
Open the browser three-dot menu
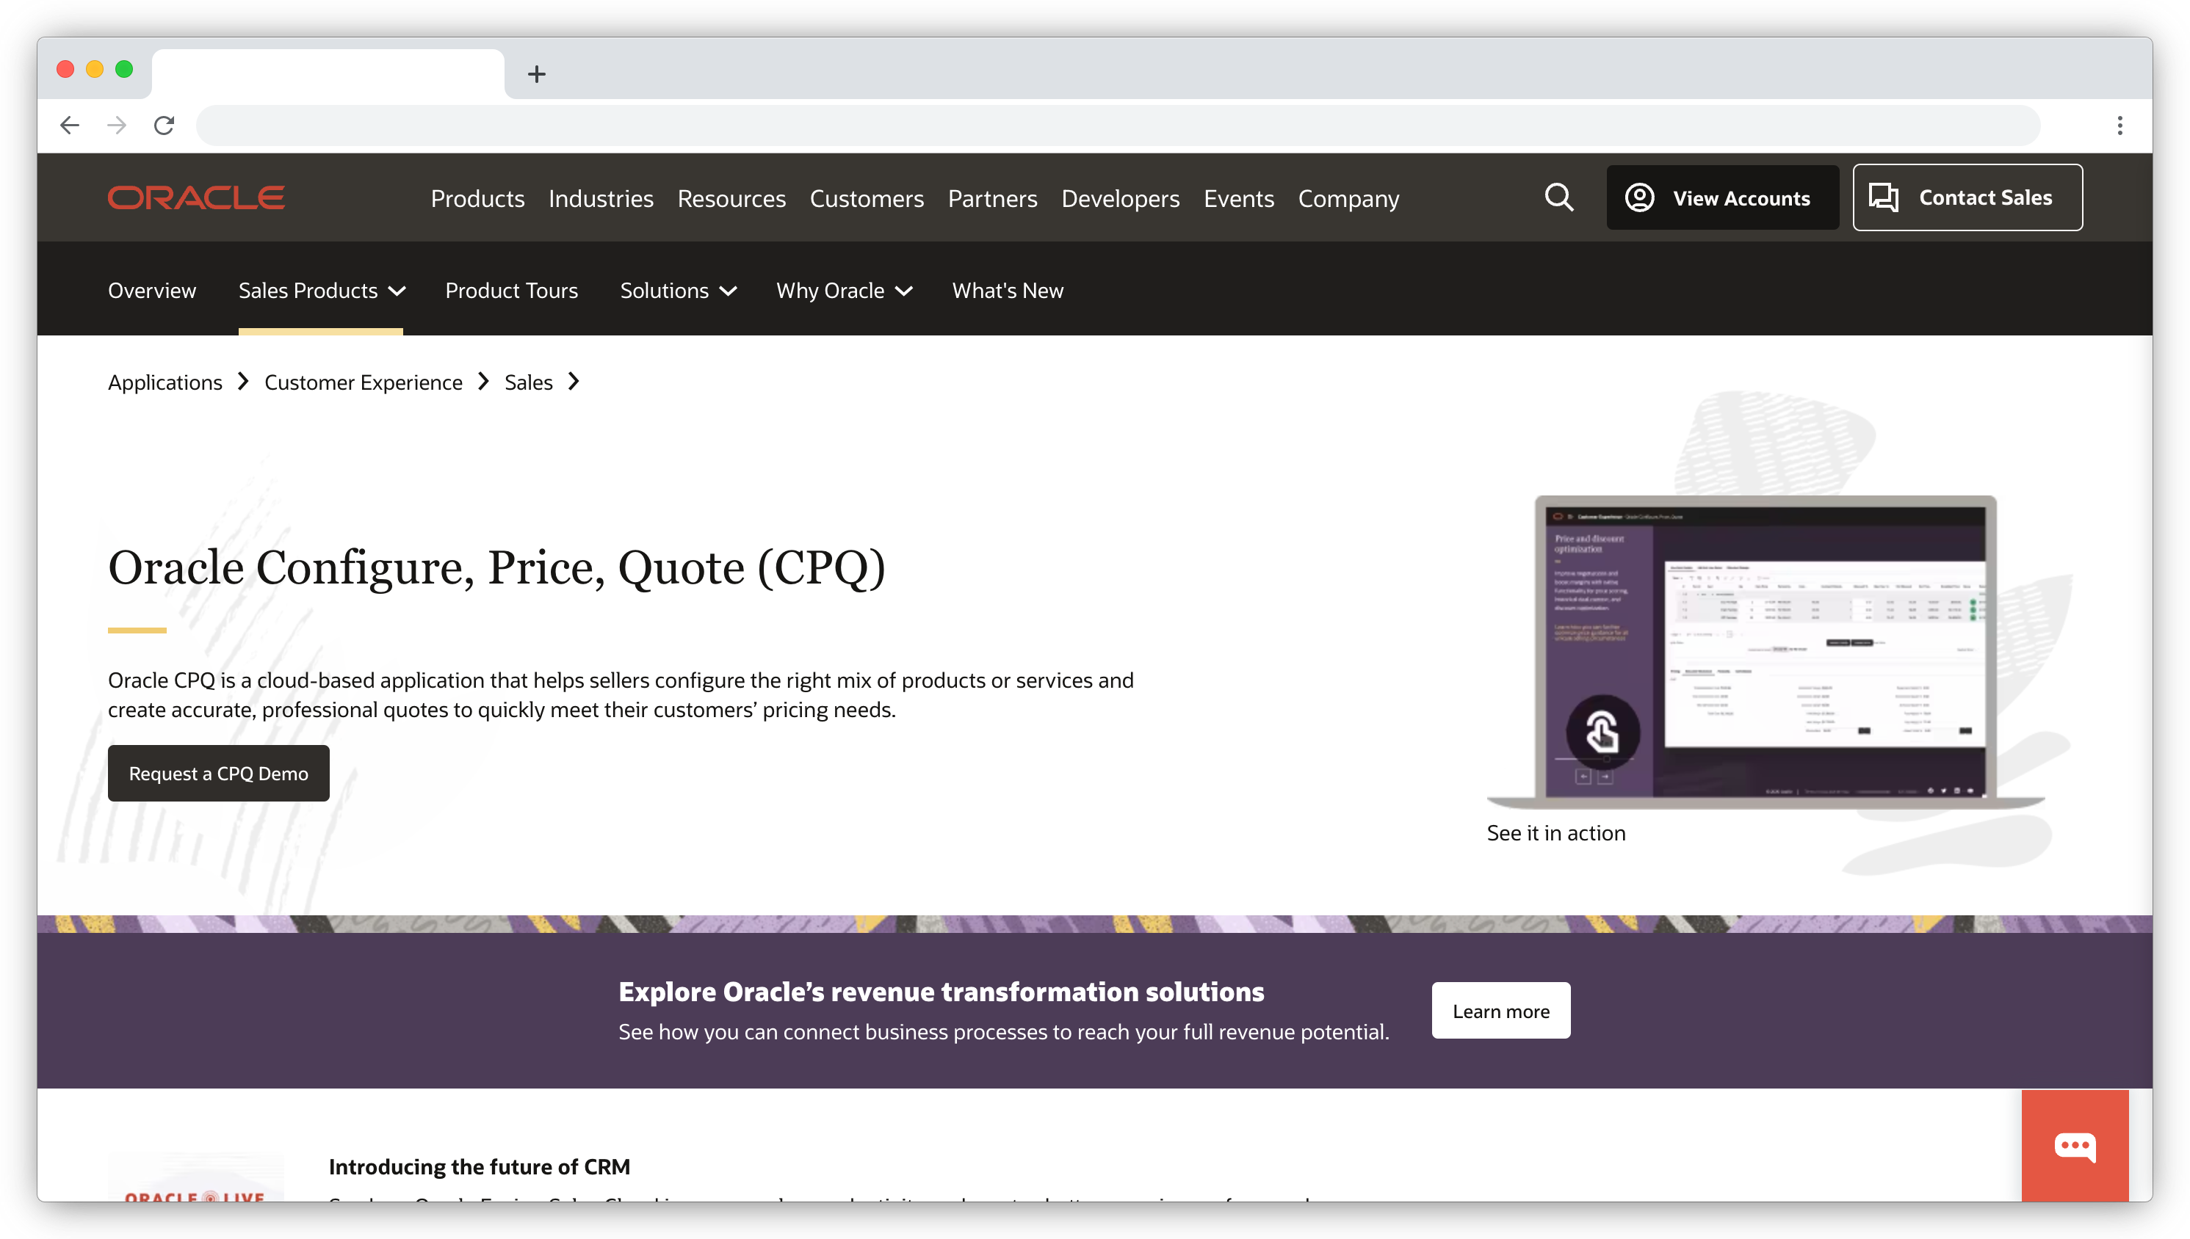coord(2119,125)
